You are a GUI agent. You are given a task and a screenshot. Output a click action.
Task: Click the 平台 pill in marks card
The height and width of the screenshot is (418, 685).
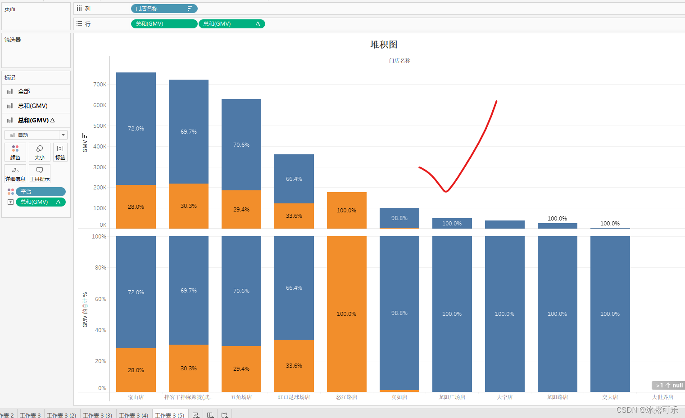[41, 192]
